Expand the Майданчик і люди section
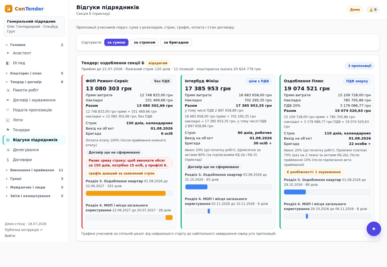 (34, 187)
